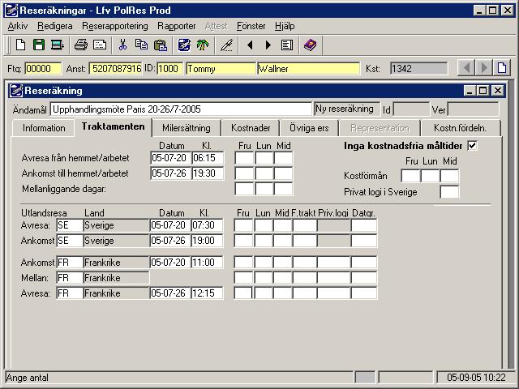Image resolution: width=519 pixels, height=389 pixels.
Task: Click the new page icon beside Kst field
Action: coord(502,68)
